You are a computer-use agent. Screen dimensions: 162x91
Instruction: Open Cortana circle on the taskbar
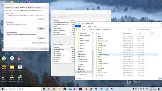[x=44, y=89]
